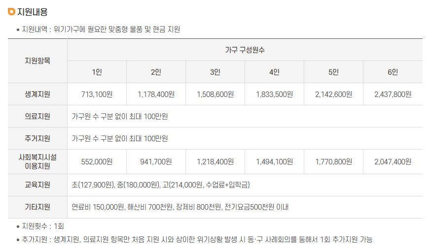
Task: Click the 생계지원 row label
Action: [x=37, y=94]
